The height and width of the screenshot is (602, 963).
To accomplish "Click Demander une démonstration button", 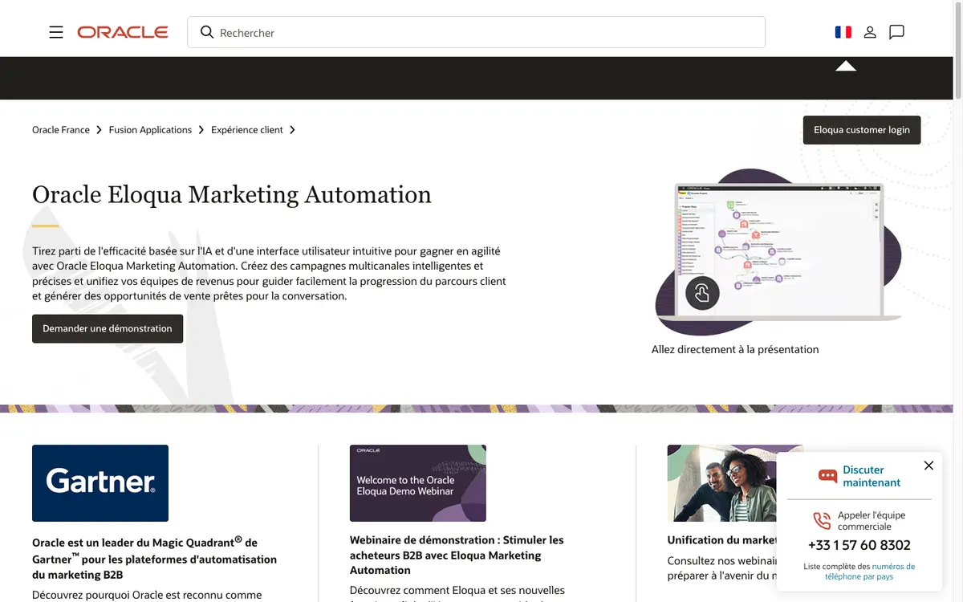I will pos(108,328).
